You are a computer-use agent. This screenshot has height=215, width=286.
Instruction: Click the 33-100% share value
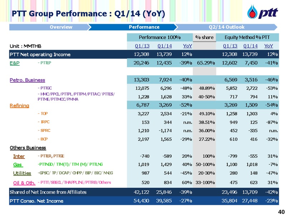[205, 183]
